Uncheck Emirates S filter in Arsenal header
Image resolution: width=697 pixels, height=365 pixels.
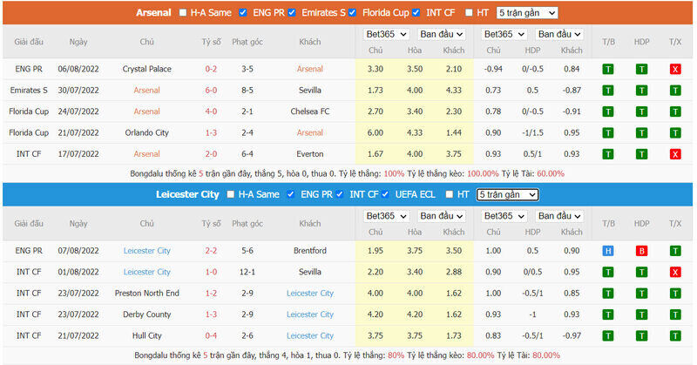pyautogui.click(x=292, y=12)
